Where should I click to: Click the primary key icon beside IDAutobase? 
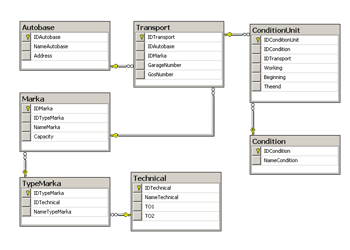pyautogui.click(x=27, y=37)
